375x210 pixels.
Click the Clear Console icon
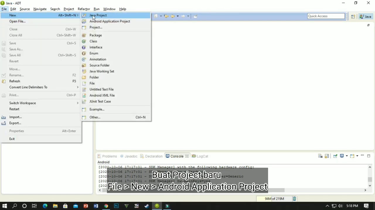click(320, 156)
